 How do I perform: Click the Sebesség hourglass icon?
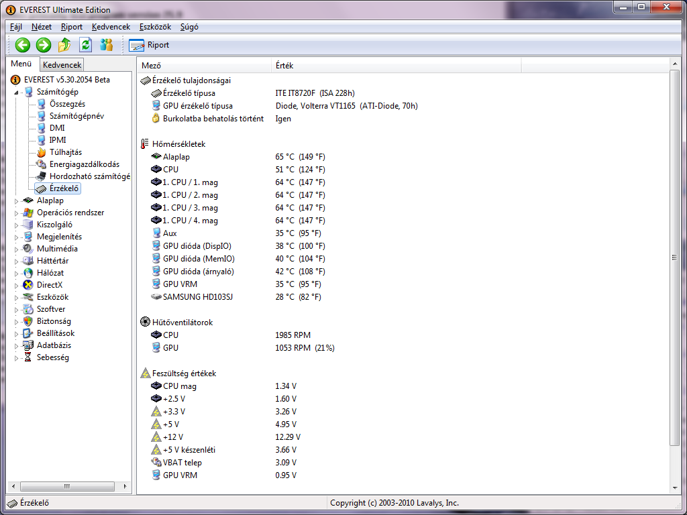(28, 357)
